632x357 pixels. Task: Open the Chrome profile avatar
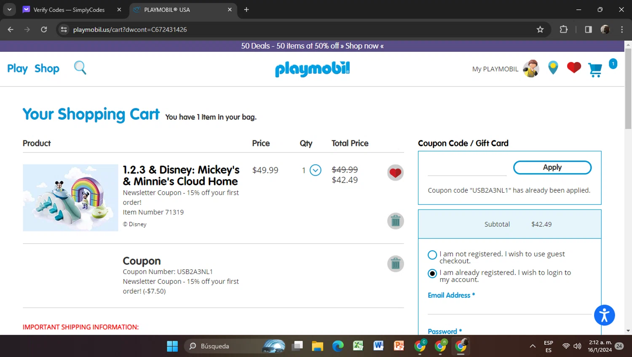605,30
